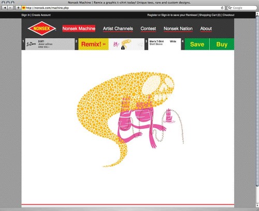Go back with the browser back arrow
The image size is (259, 211).
point(5,8)
